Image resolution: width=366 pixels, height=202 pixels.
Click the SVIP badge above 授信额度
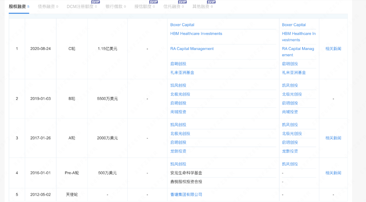point(153,2)
